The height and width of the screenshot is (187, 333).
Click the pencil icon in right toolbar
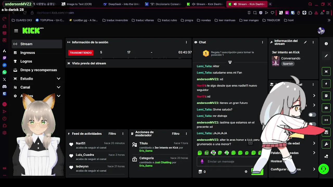point(326,56)
